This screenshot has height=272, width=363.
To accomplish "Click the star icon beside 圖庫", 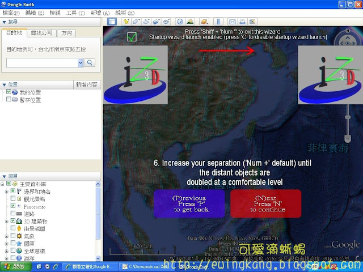I will (19, 243).
